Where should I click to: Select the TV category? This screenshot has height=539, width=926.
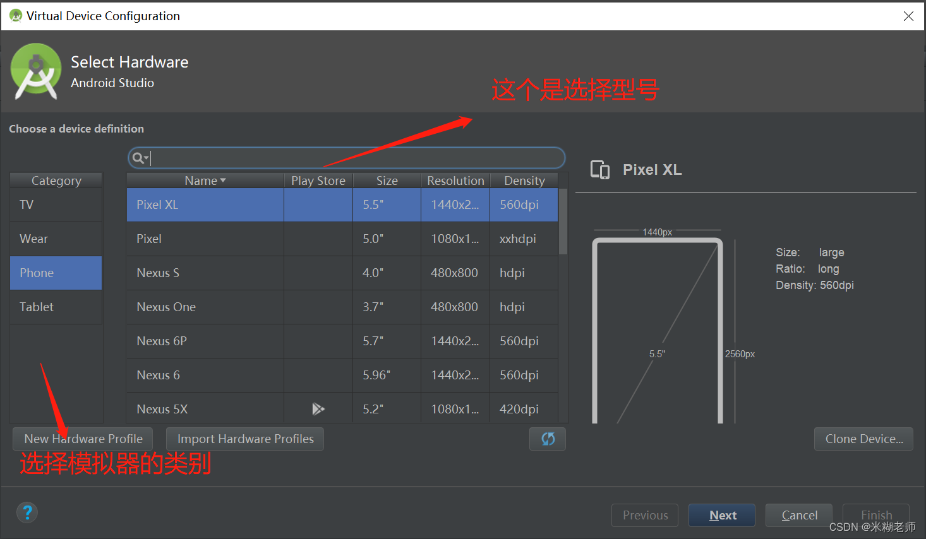point(56,204)
